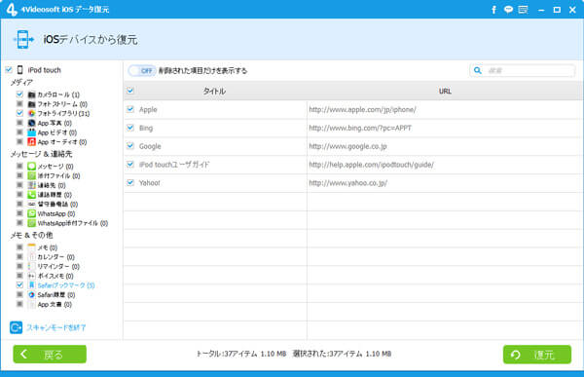Uncheck the Apple bookmark row checkbox
584x377 pixels.
coord(130,109)
